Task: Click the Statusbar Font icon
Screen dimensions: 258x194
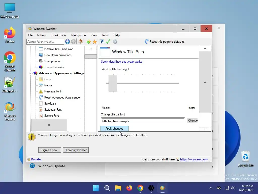Action: [x=41, y=110]
